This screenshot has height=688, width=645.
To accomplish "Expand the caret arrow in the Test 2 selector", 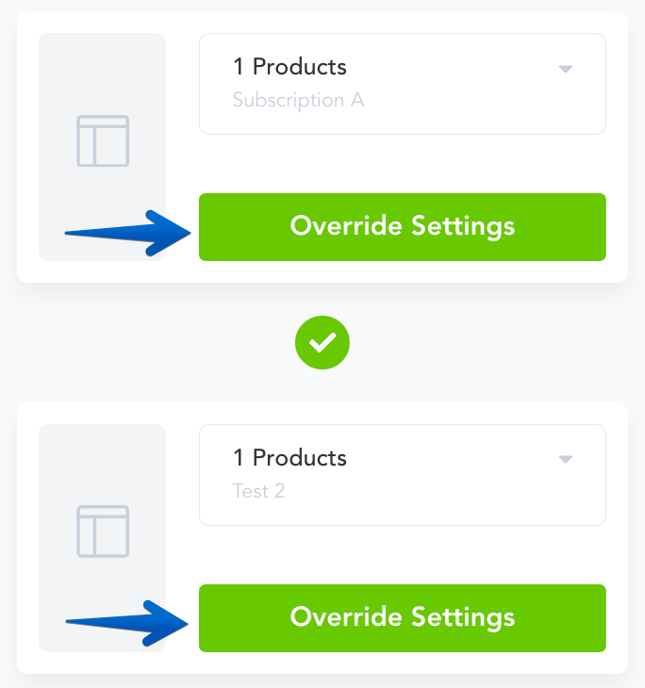I will click(566, 459).
